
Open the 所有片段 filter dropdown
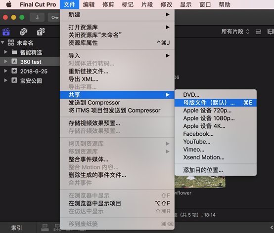(235, 32)
